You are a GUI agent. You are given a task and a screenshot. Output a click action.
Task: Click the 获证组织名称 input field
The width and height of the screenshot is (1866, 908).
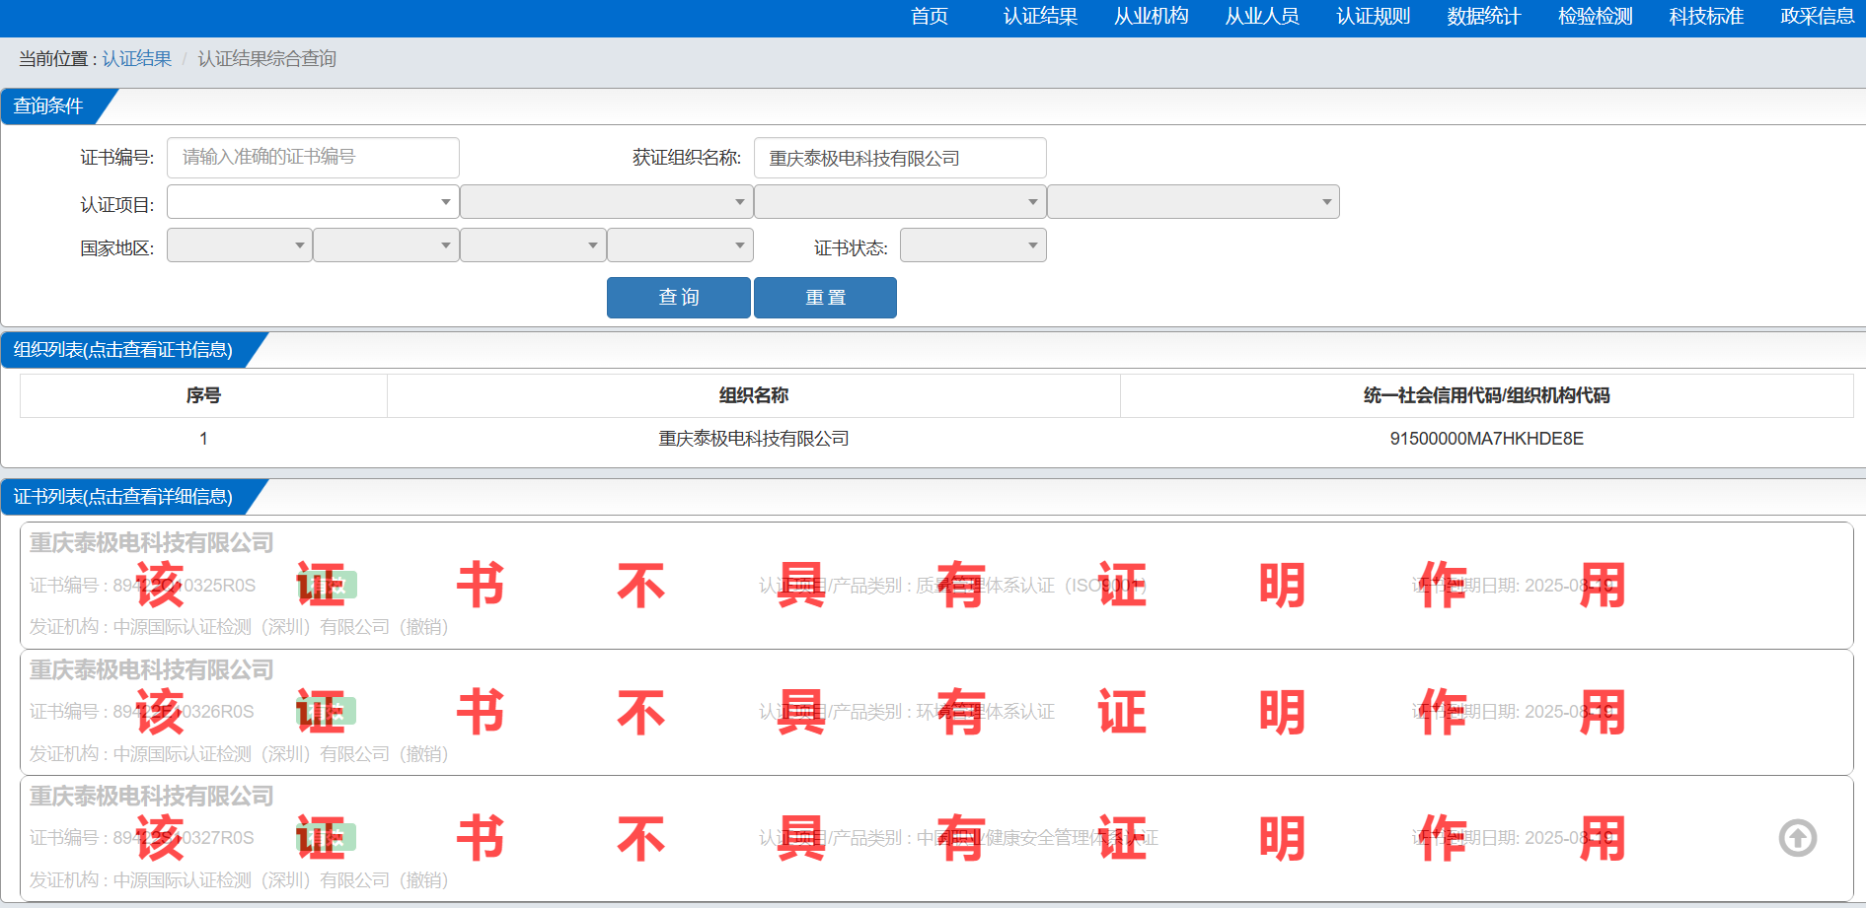pyautogui.click(x=900, y=158)
